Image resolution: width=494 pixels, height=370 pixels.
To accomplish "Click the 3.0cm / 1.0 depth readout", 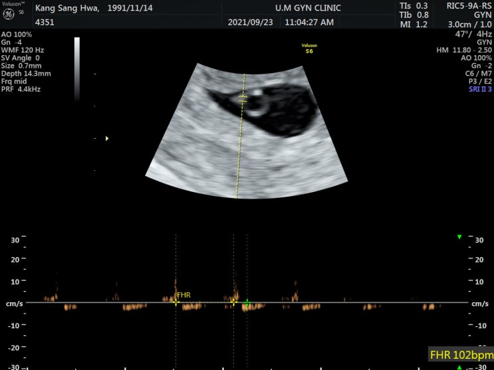I will [x=469, y=25].
